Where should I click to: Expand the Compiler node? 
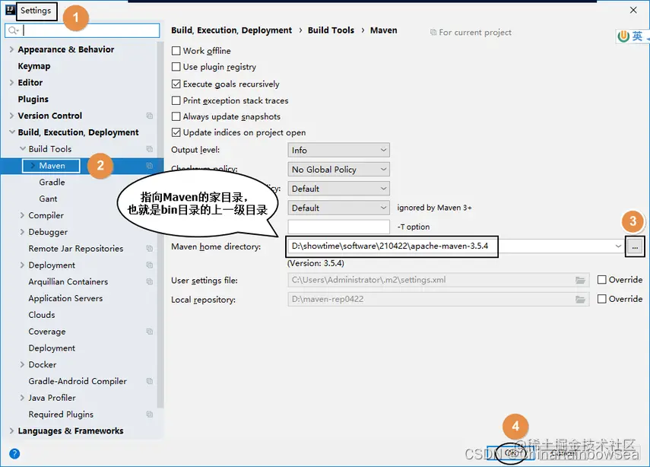(22, 215)
